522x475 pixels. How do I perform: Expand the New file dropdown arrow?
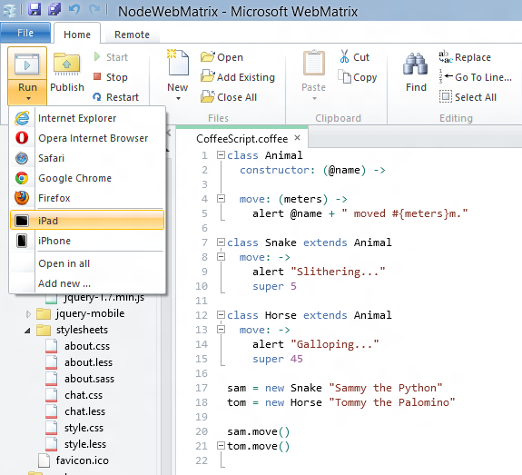pos(178,99)
